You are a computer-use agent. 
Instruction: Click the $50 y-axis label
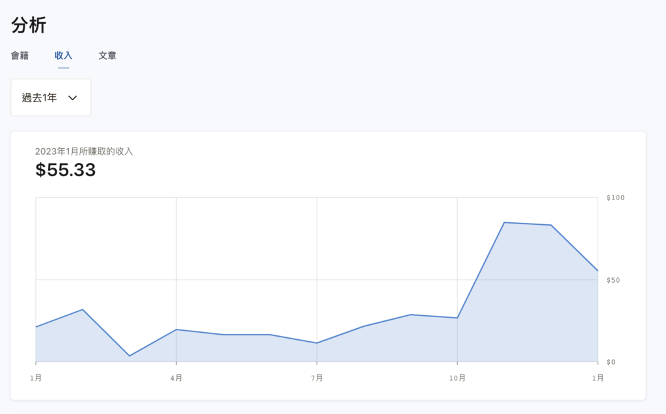click(x=613, y=280)
